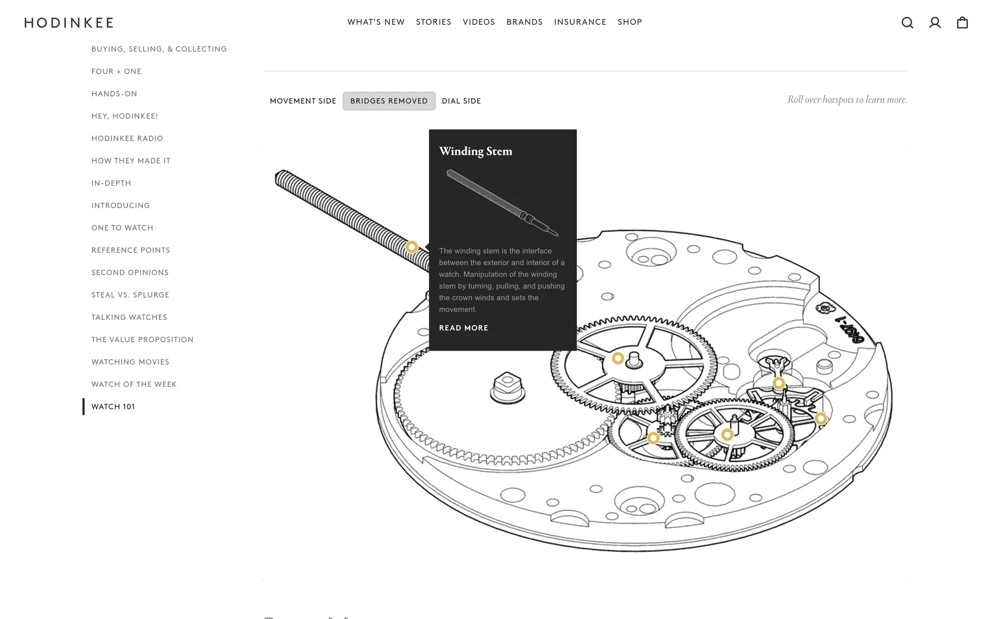Click the winding stem thumbnail in the popup

(x=502, y=203)
